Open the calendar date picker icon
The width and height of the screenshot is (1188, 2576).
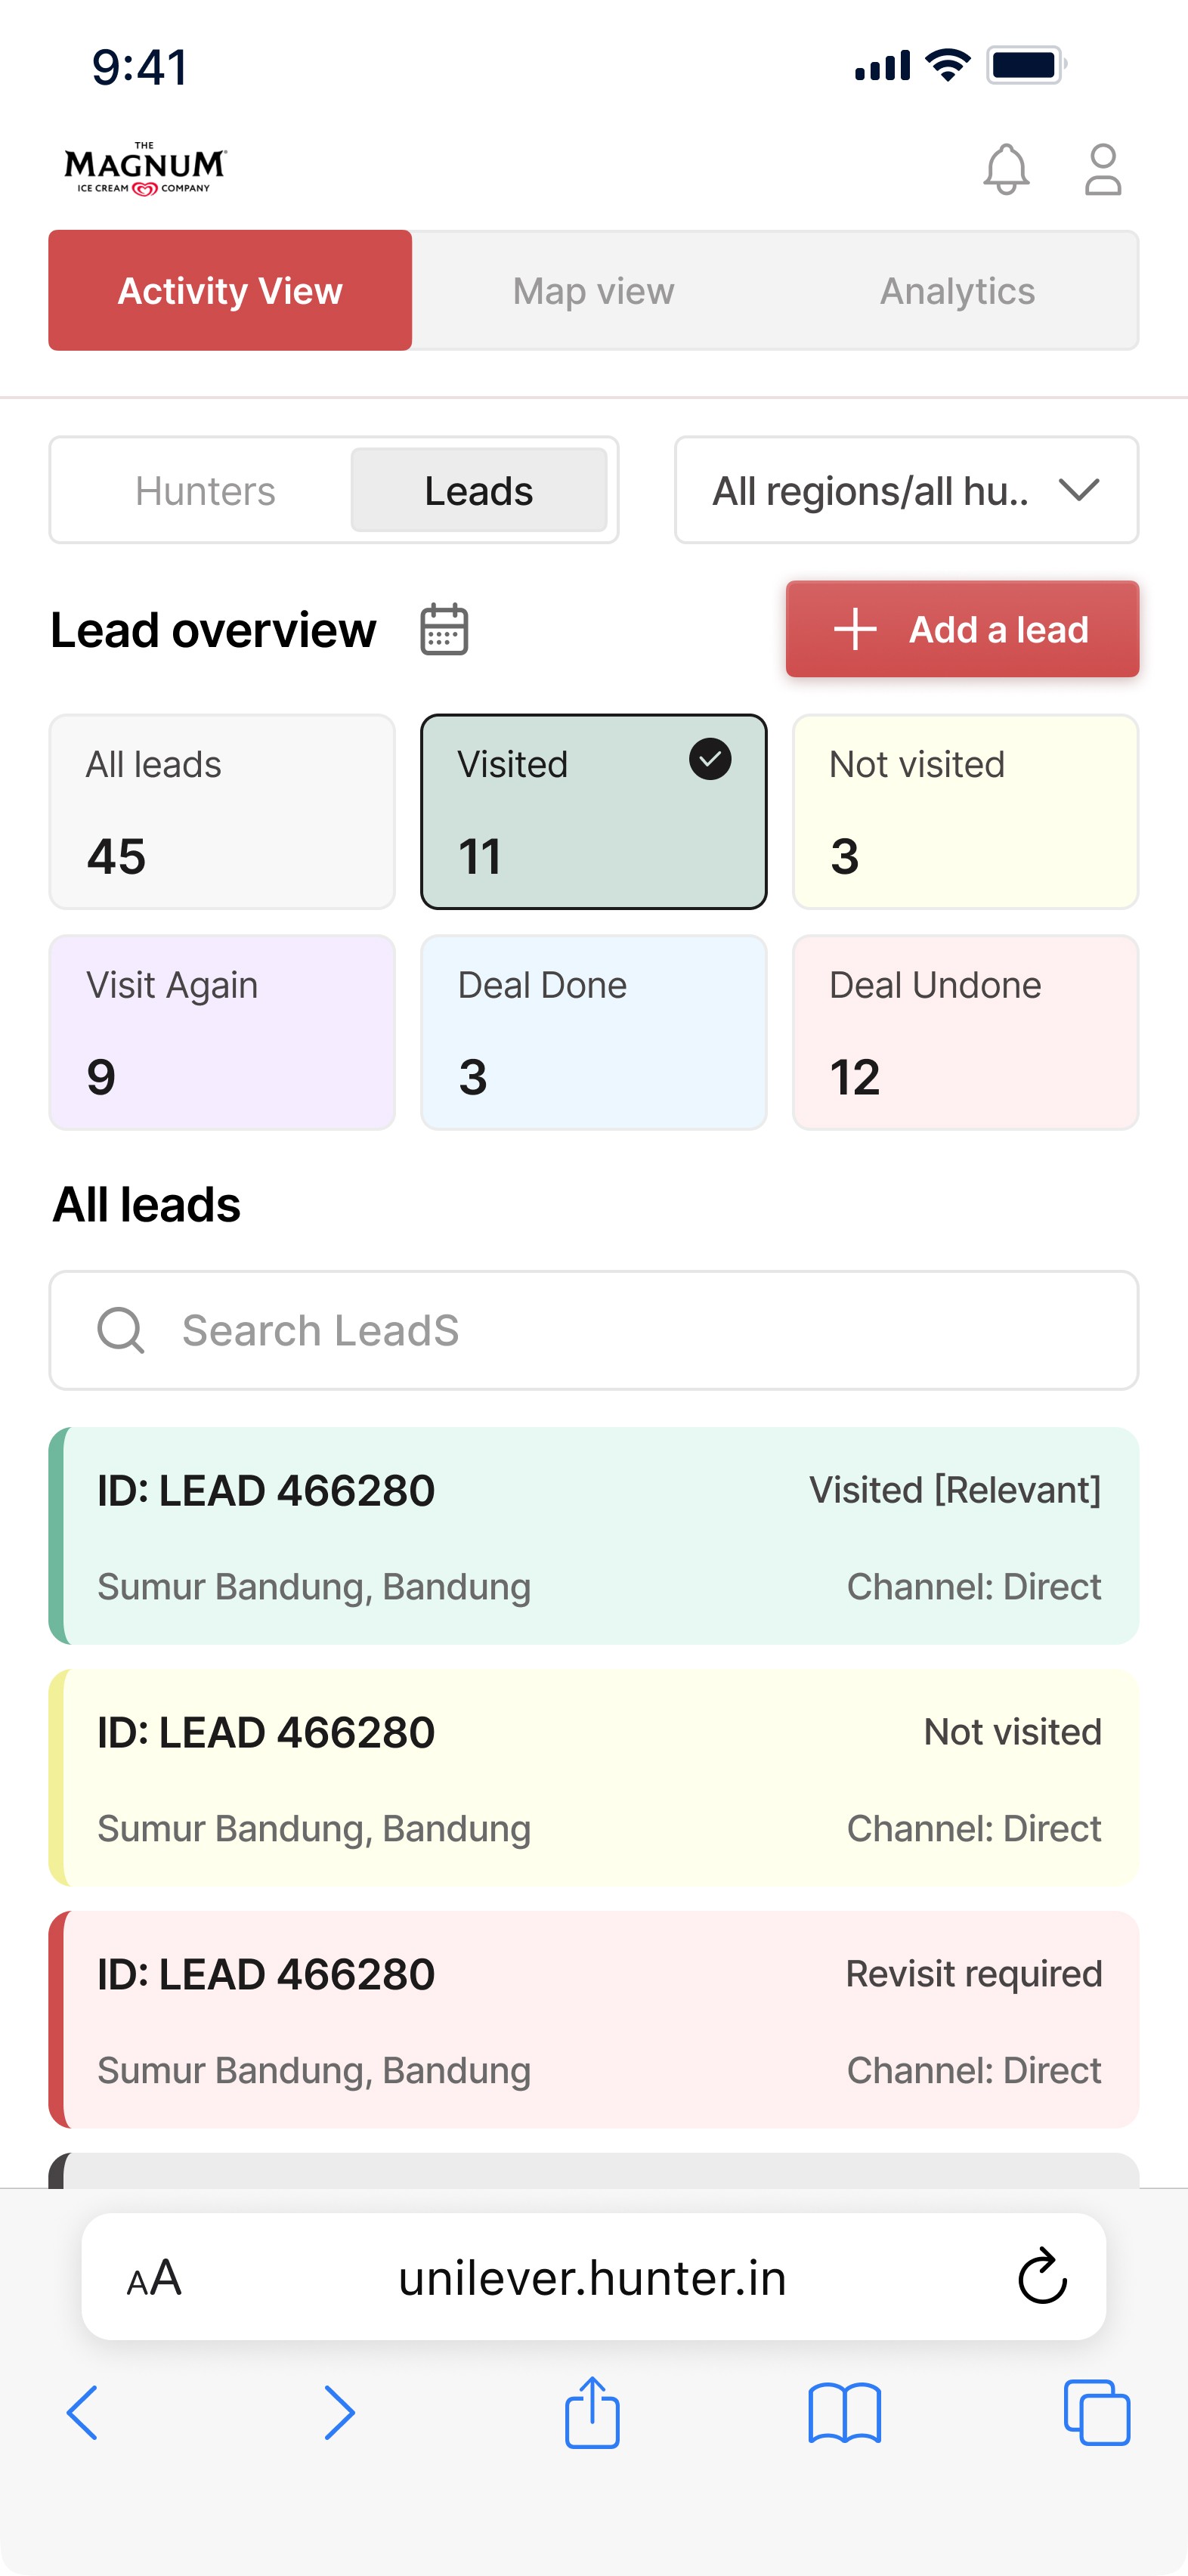point(444,629)
